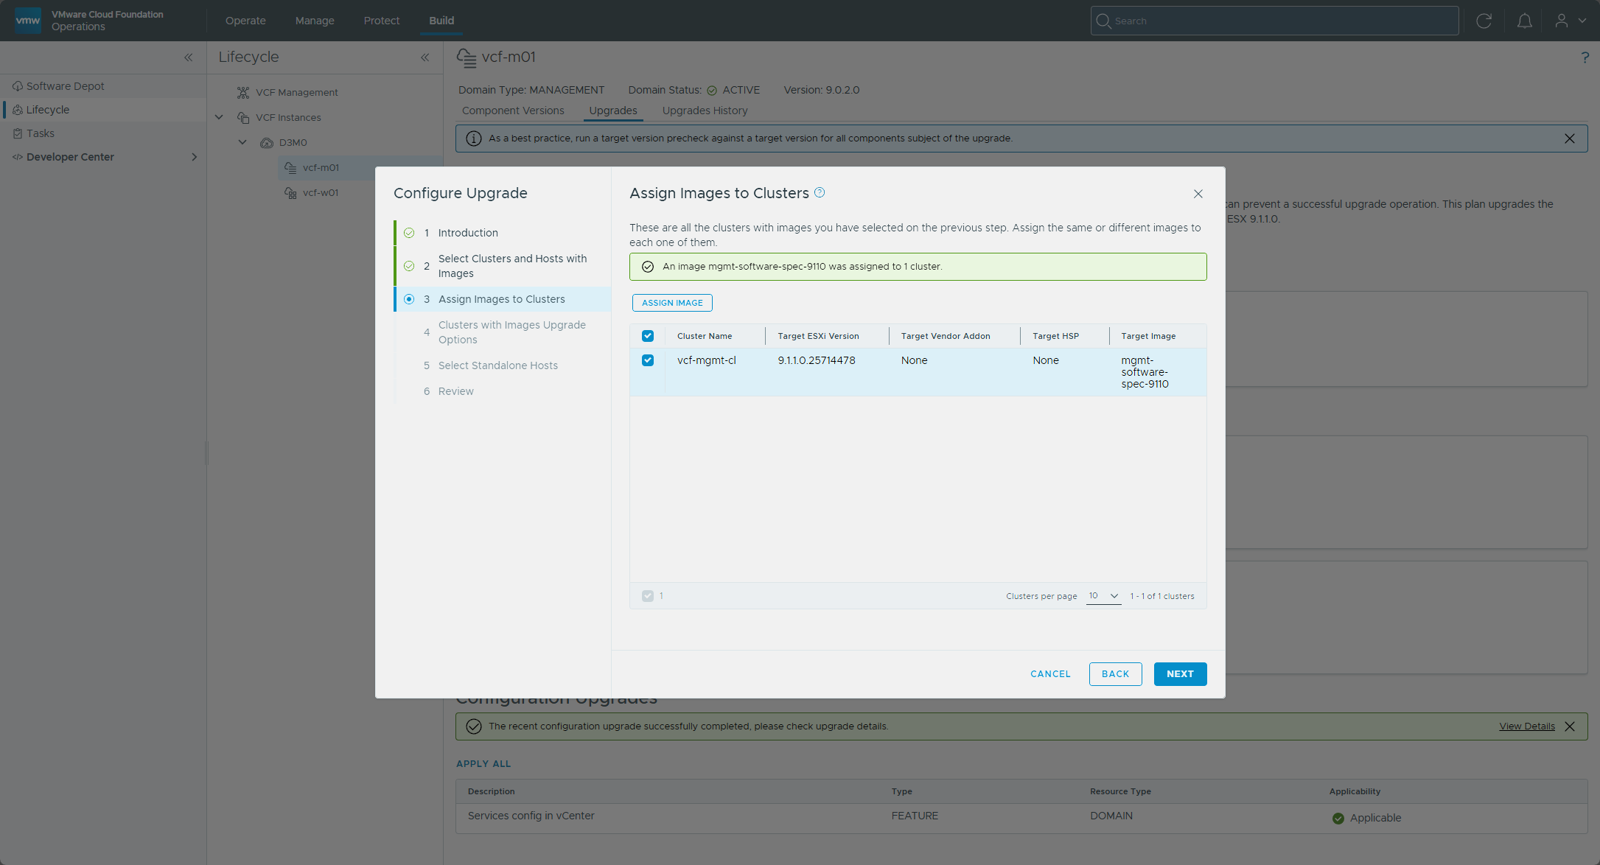Toggle the select-all clusters header checkbox

647,336
